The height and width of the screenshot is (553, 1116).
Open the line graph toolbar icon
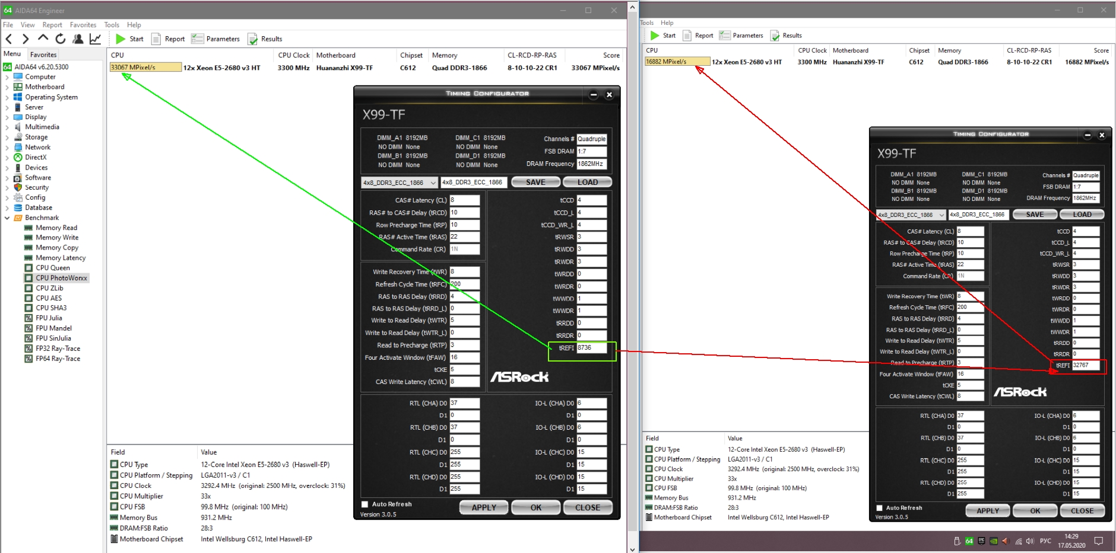coord(95,39)
